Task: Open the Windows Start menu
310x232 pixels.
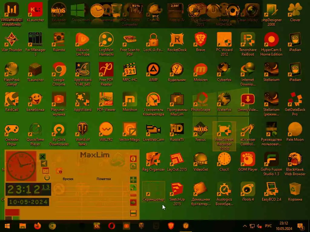Action: coord(7,226)
